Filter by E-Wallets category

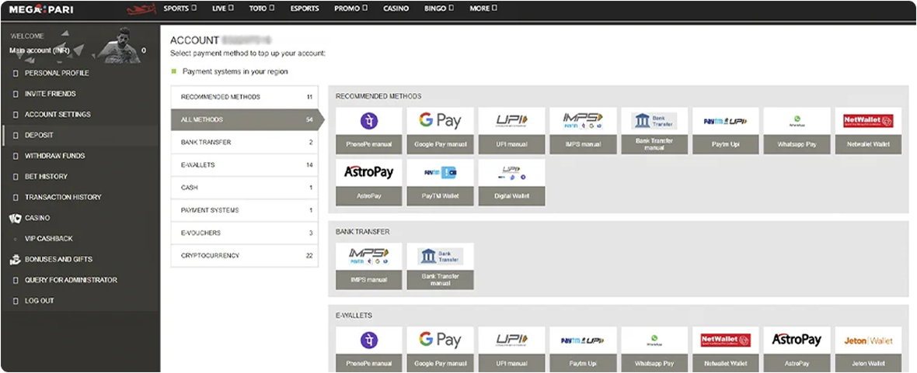click(245, 165)
